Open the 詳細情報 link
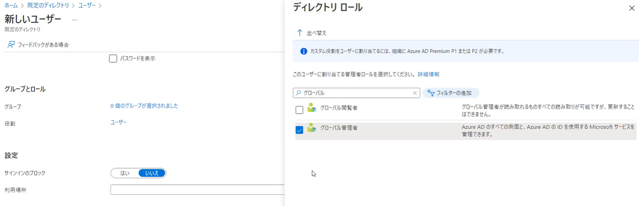 (428, 75)
